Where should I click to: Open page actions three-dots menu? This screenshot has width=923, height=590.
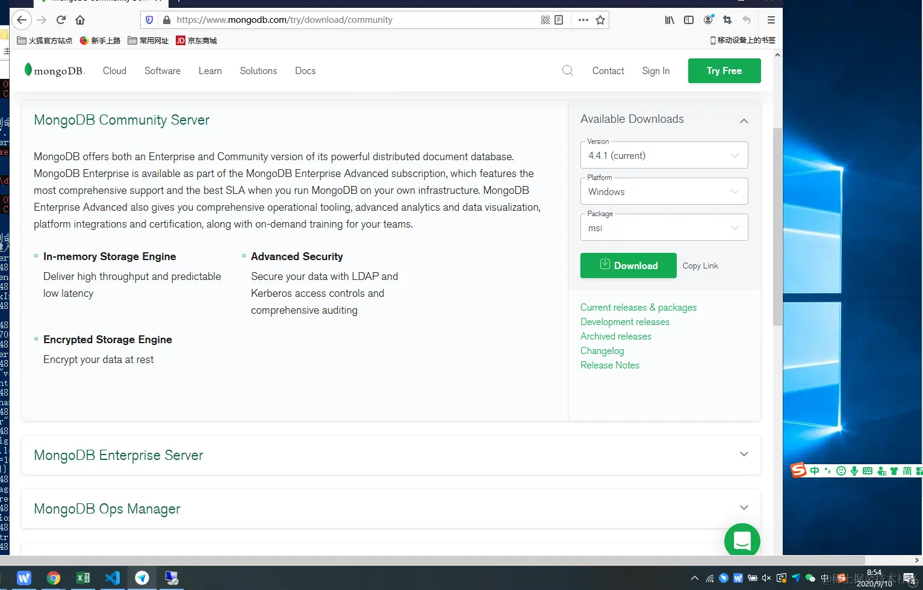tap(583, 20)
